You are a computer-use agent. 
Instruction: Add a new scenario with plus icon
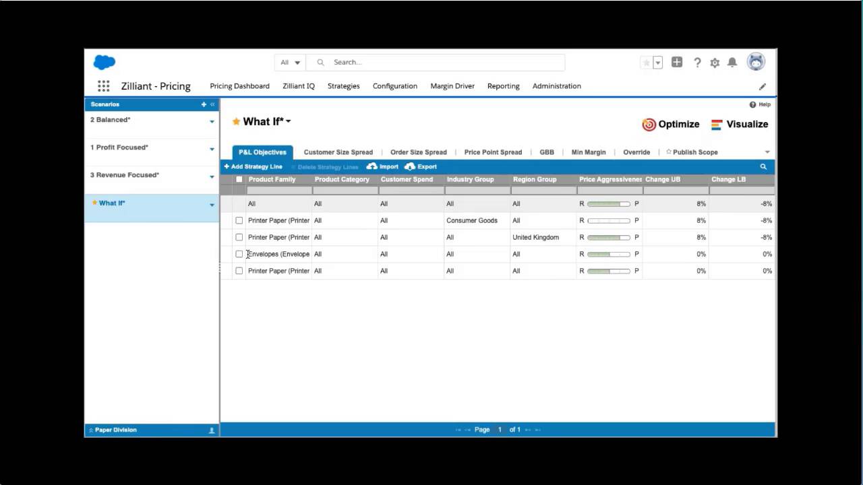204,104
